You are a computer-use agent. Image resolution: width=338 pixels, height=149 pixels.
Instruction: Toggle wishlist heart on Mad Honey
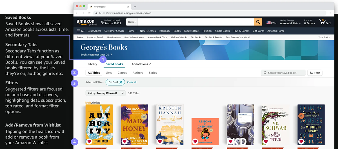tap(124, 141)
